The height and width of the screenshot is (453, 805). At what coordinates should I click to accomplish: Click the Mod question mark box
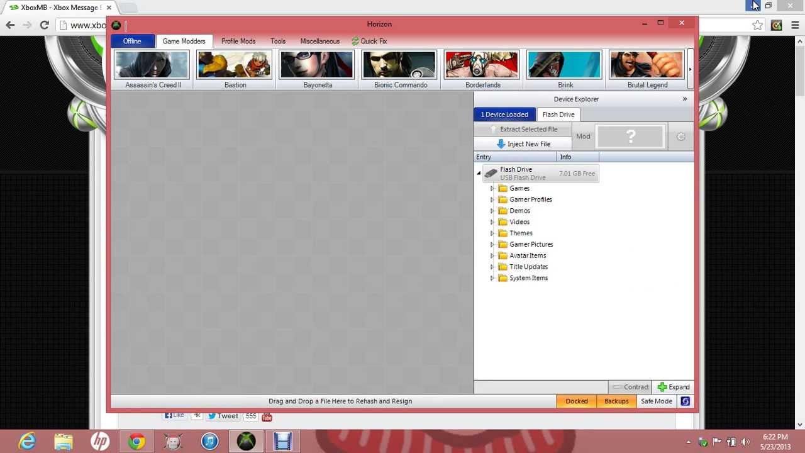point(631,137)
